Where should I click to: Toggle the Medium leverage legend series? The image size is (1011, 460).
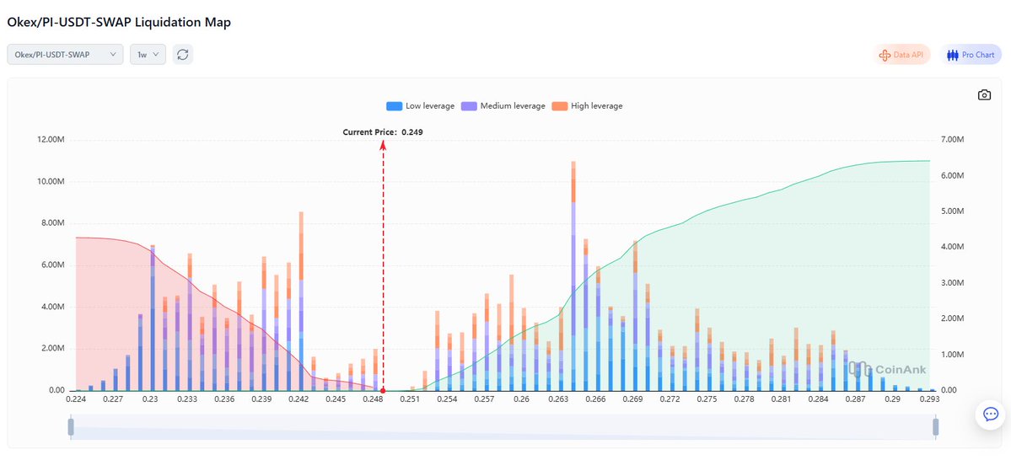[503, 105]
